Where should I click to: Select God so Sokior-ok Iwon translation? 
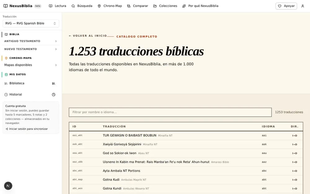(120, 153)
